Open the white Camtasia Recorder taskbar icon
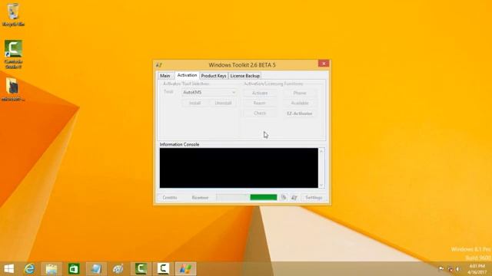This screenshot has height=276, width=492. pyautogui.click(x=163, y=268)
